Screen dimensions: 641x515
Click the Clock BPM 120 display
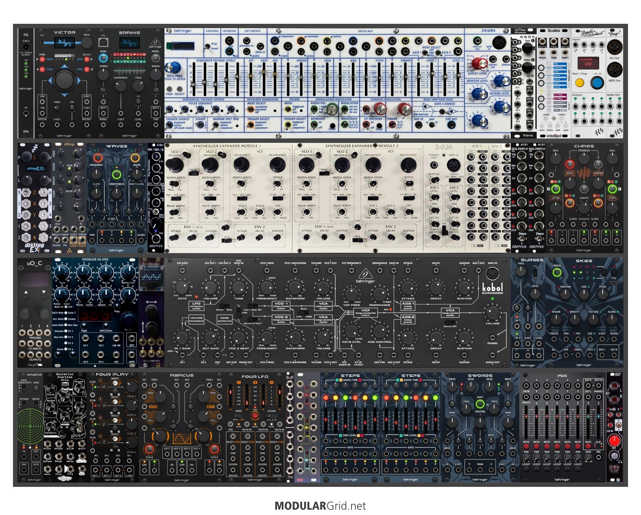click(588, 62)
